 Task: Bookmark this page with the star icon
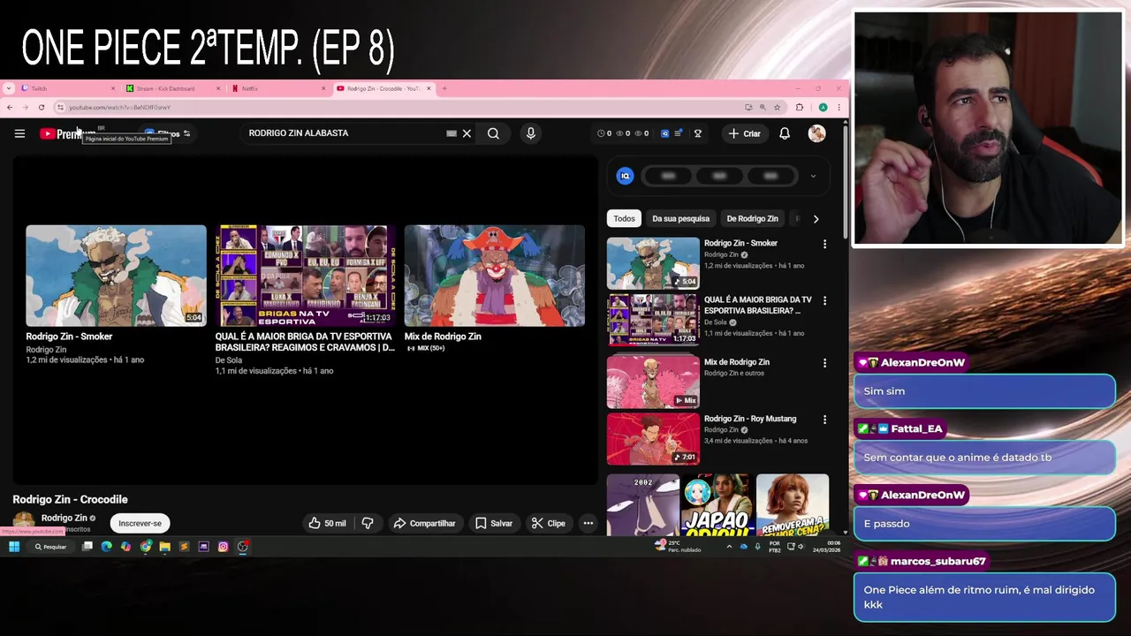(x=777, y=107)
